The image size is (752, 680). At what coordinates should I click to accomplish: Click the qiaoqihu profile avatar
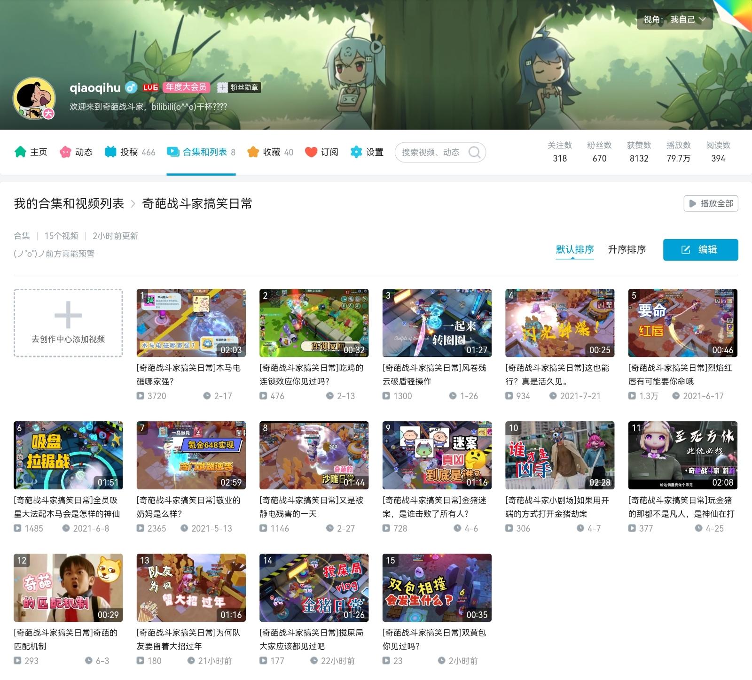coord(34,99)
